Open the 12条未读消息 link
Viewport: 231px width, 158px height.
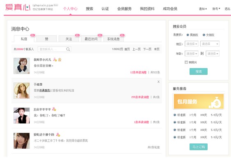click(138, 72)
